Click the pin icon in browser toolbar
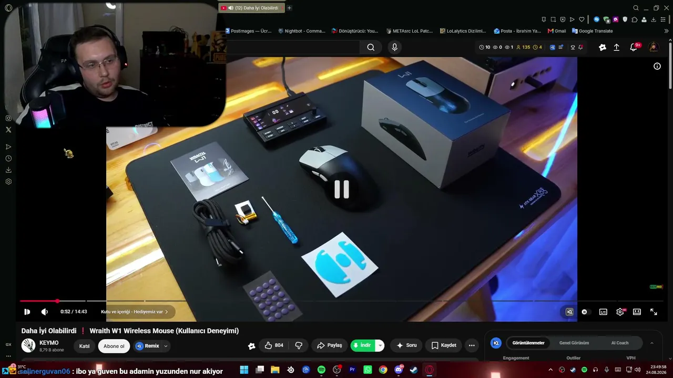This screenshot has width=673, height=378. click(544, 19)
